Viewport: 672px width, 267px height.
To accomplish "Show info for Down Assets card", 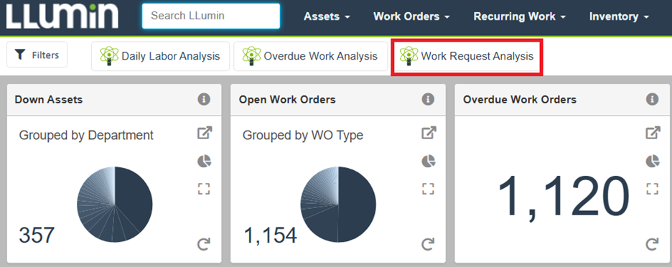I will pyautogui.click(x=204, y=99).
